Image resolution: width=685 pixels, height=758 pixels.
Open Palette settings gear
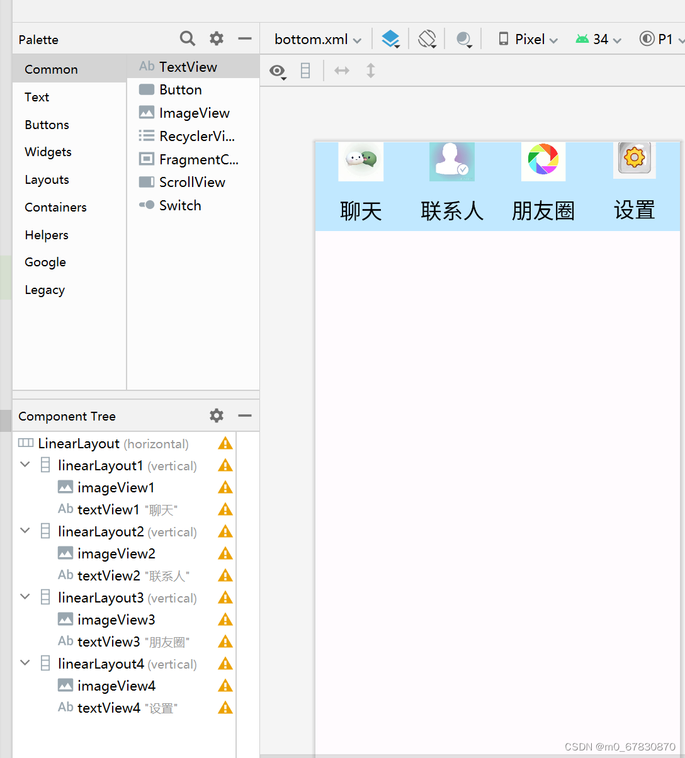coord(217,39)
